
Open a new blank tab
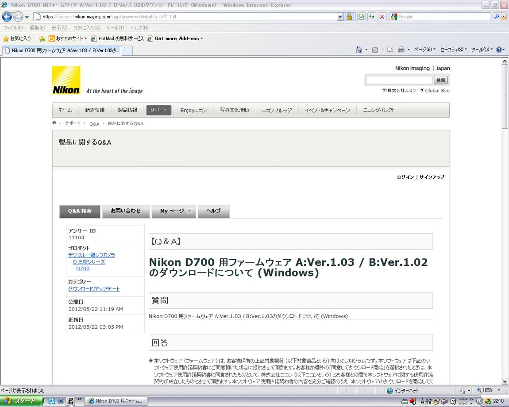coord(127,50)
